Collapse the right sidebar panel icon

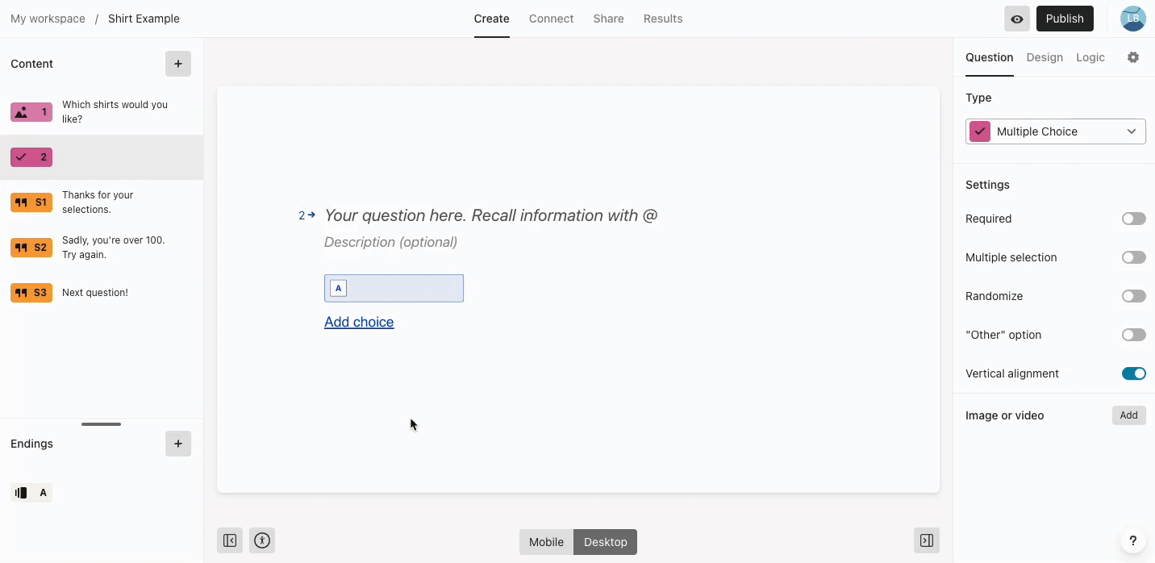(x=927, y=540)
